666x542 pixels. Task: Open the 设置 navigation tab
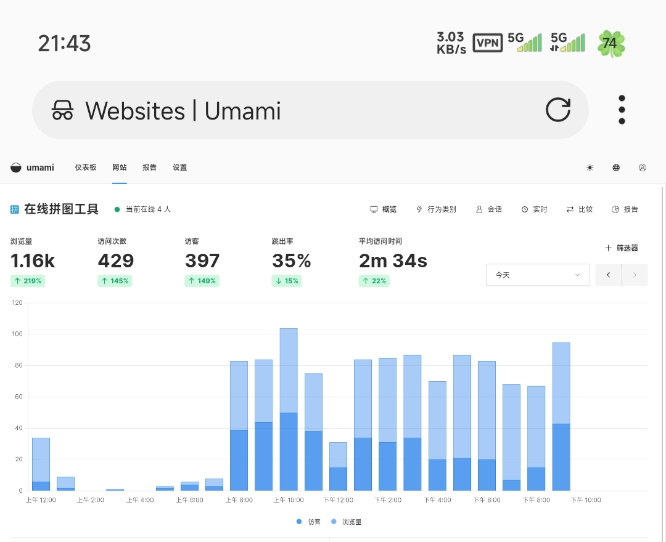[179, 168]
